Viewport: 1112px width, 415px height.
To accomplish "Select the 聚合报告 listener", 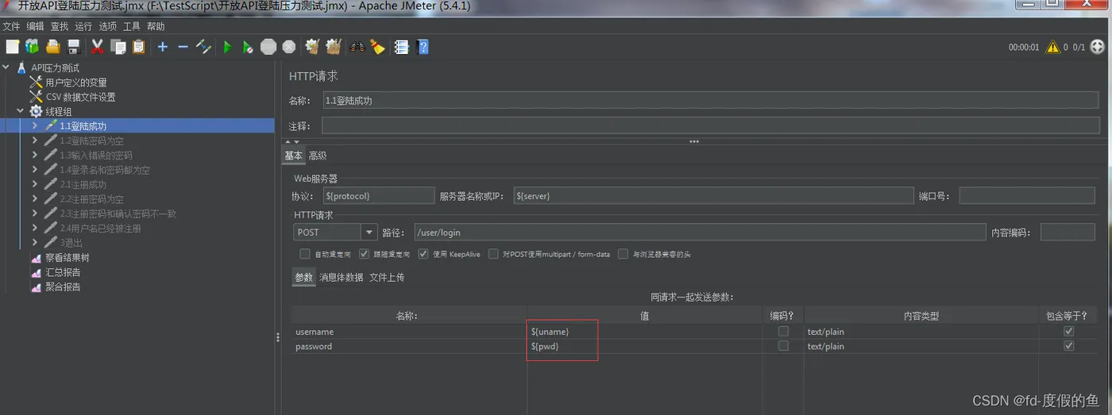I will click(x=63, y=286).
